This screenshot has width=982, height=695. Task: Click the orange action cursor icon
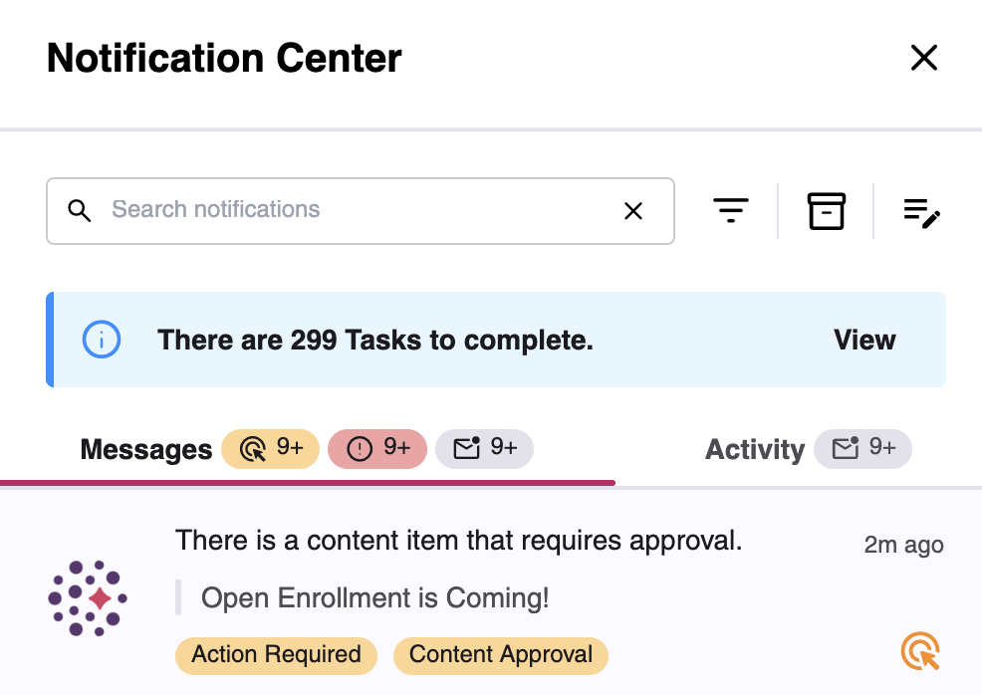coord(920,651)
